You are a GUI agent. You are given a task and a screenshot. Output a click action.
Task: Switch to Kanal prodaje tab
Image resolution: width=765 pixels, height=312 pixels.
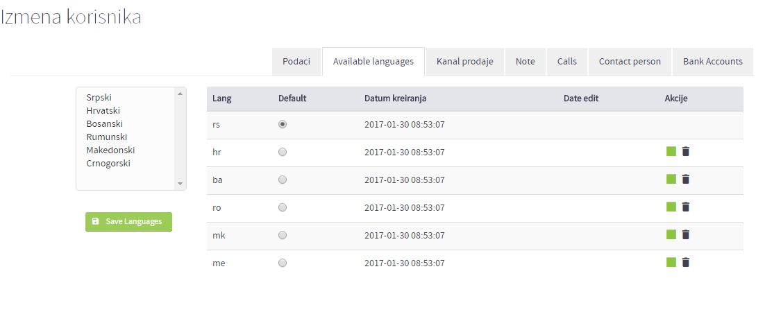464,62
